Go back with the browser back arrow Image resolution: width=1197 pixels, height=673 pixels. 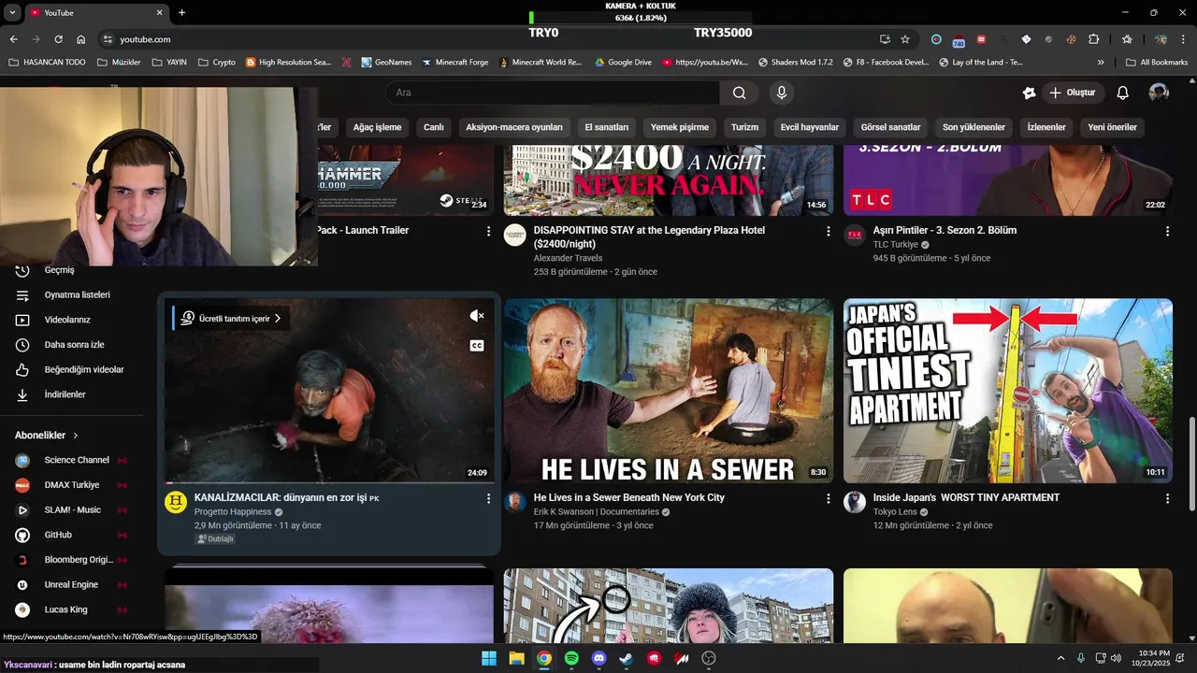coord(13,39)
